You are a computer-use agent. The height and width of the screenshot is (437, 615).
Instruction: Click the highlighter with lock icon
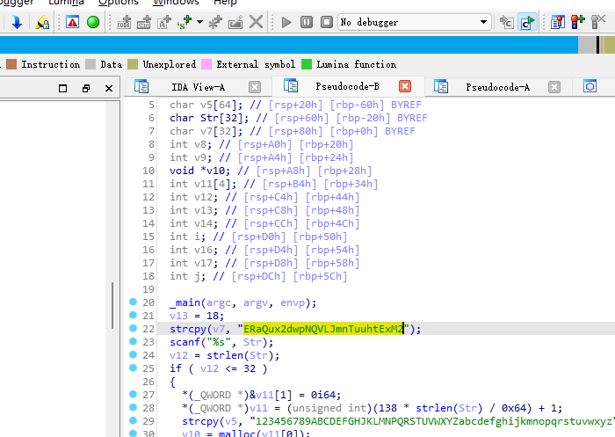(x=42, y=22)
